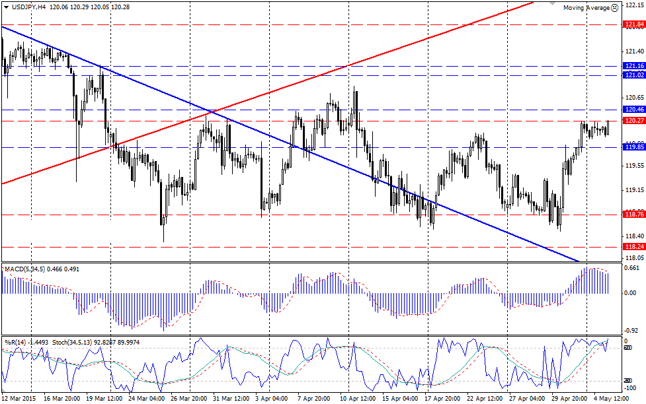
Task: Click the Moving Average expert smiley icon
Action: [x=614, y=7]
